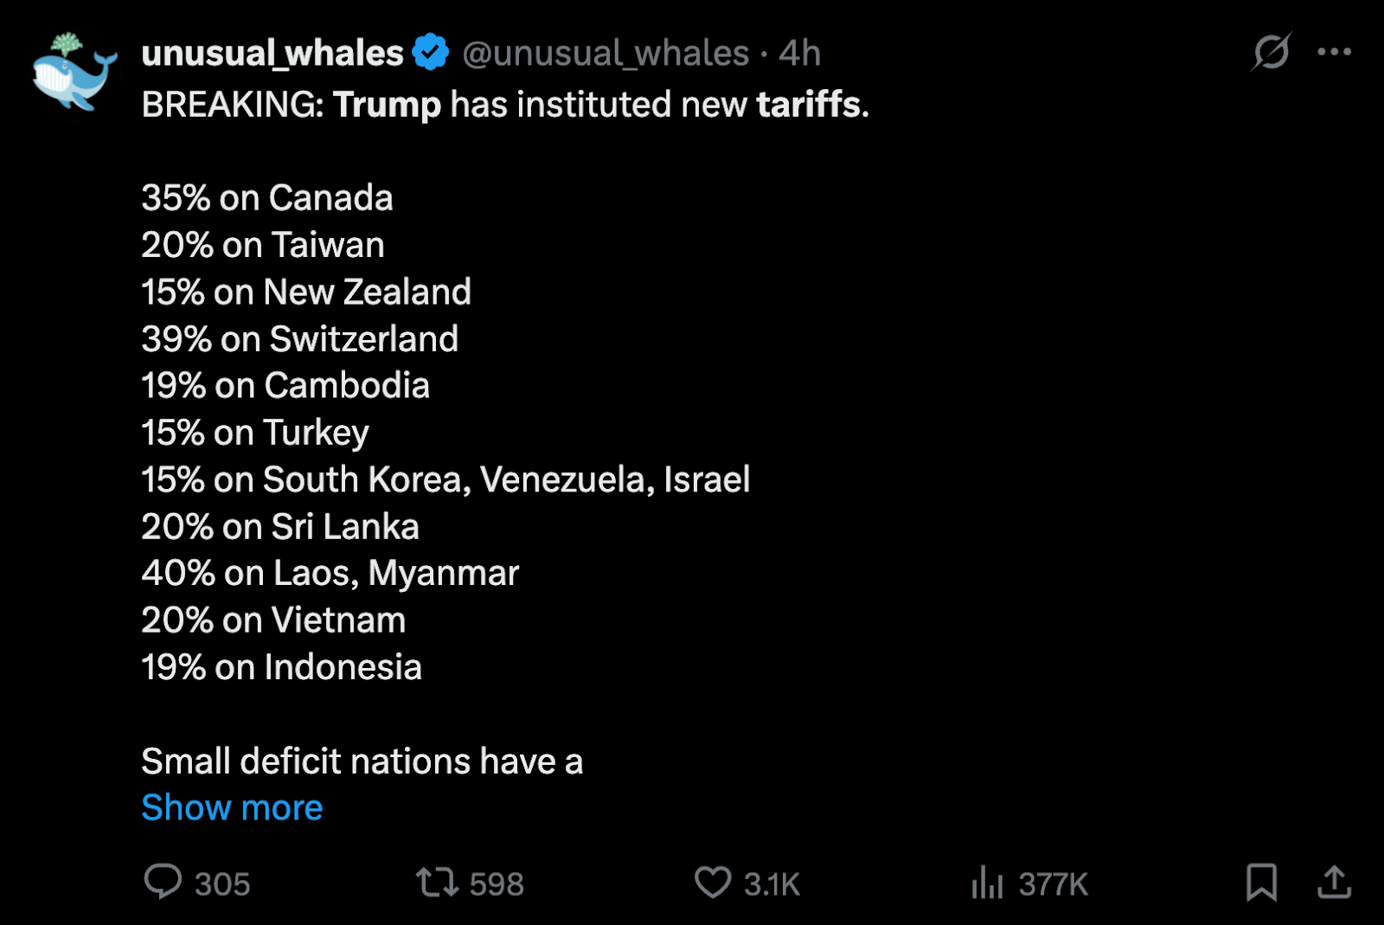Viewport: 1384px width, 925px height.
Task: Click the repost arrows icon
Action: pos(437,883)
